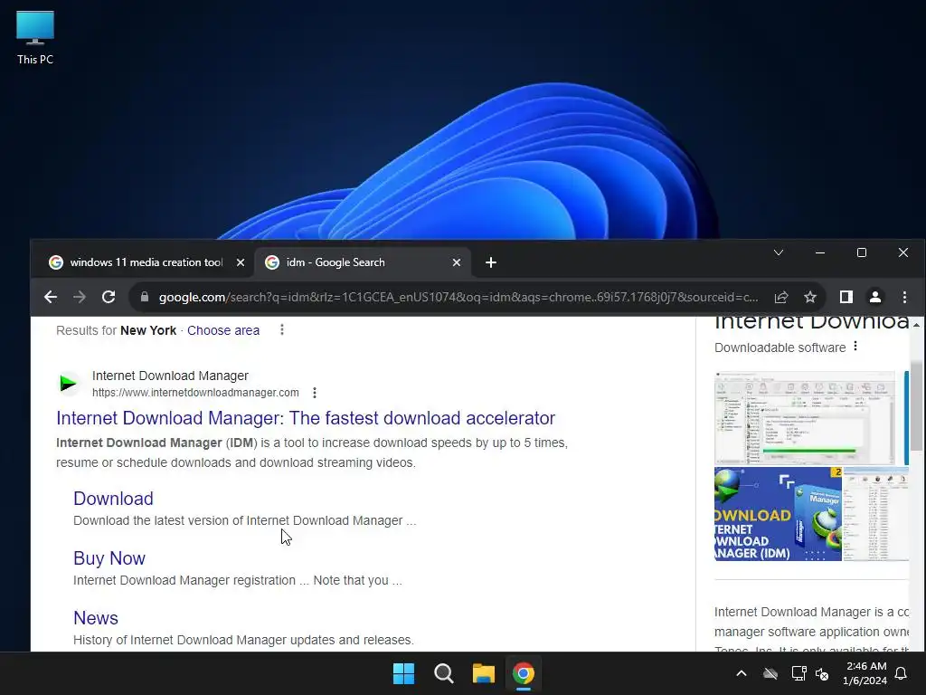Click the Choose area link
926x695 pixels.
223,330
